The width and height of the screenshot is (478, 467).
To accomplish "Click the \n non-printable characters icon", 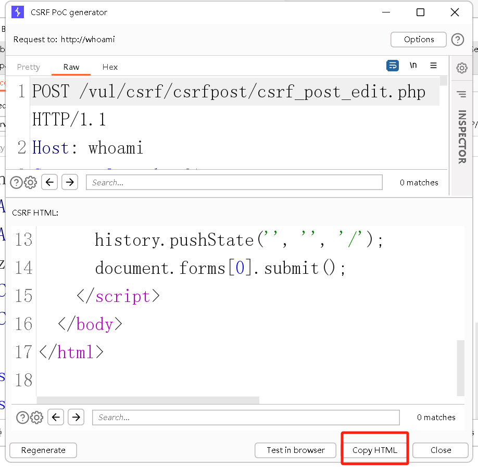I will pos(413,66).
